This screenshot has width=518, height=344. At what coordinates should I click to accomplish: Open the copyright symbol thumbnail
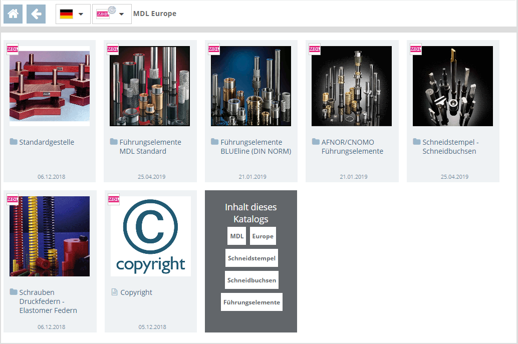(x=151, y=236)
